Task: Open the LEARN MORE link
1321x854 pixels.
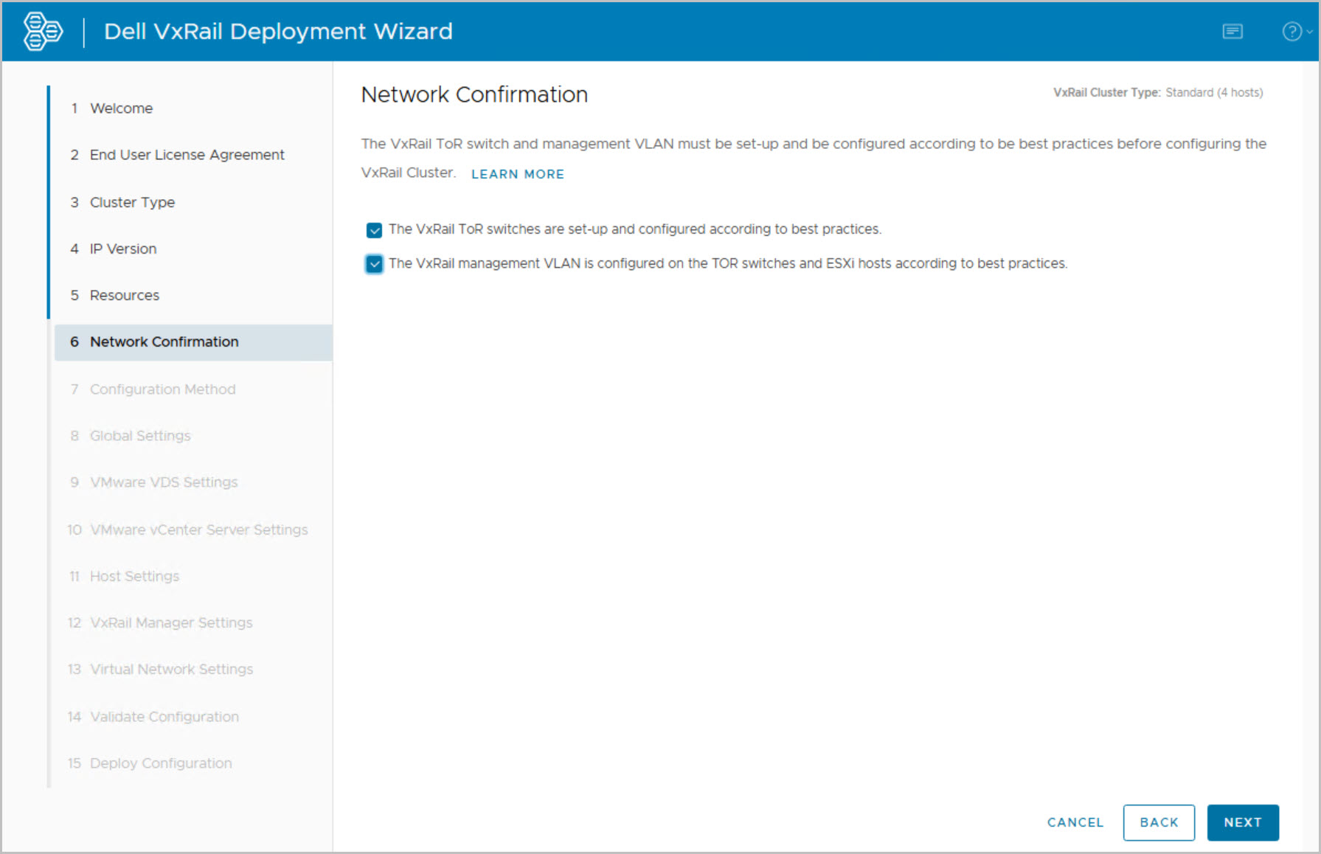Action: click(517, 174)
